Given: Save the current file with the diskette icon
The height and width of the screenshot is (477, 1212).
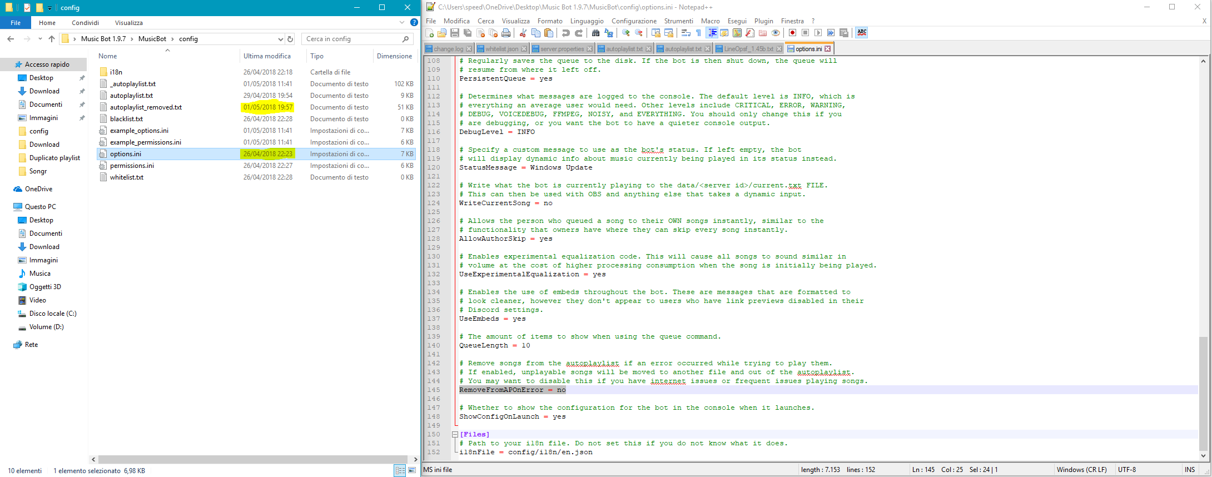Looking at the screenshot, I should (x=455, y=33).
